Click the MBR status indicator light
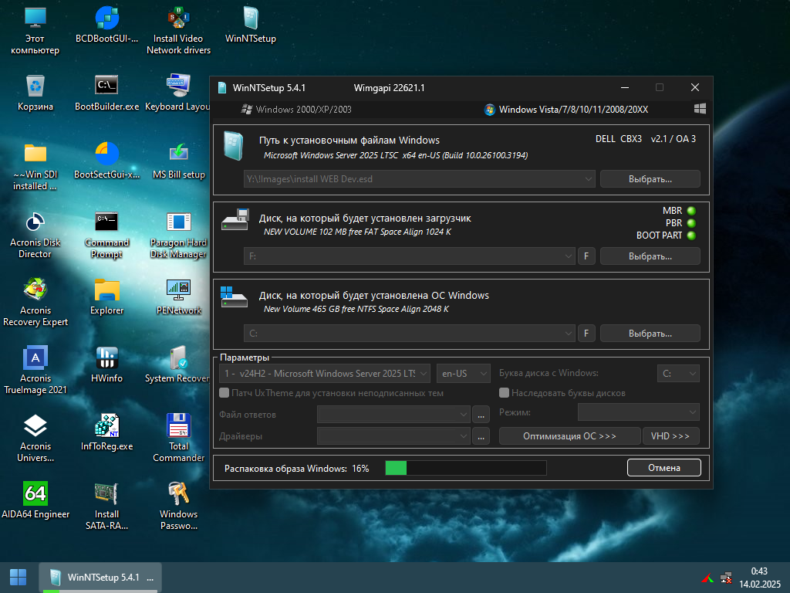This screenshot has width=790, height=593. coord(691,211)
